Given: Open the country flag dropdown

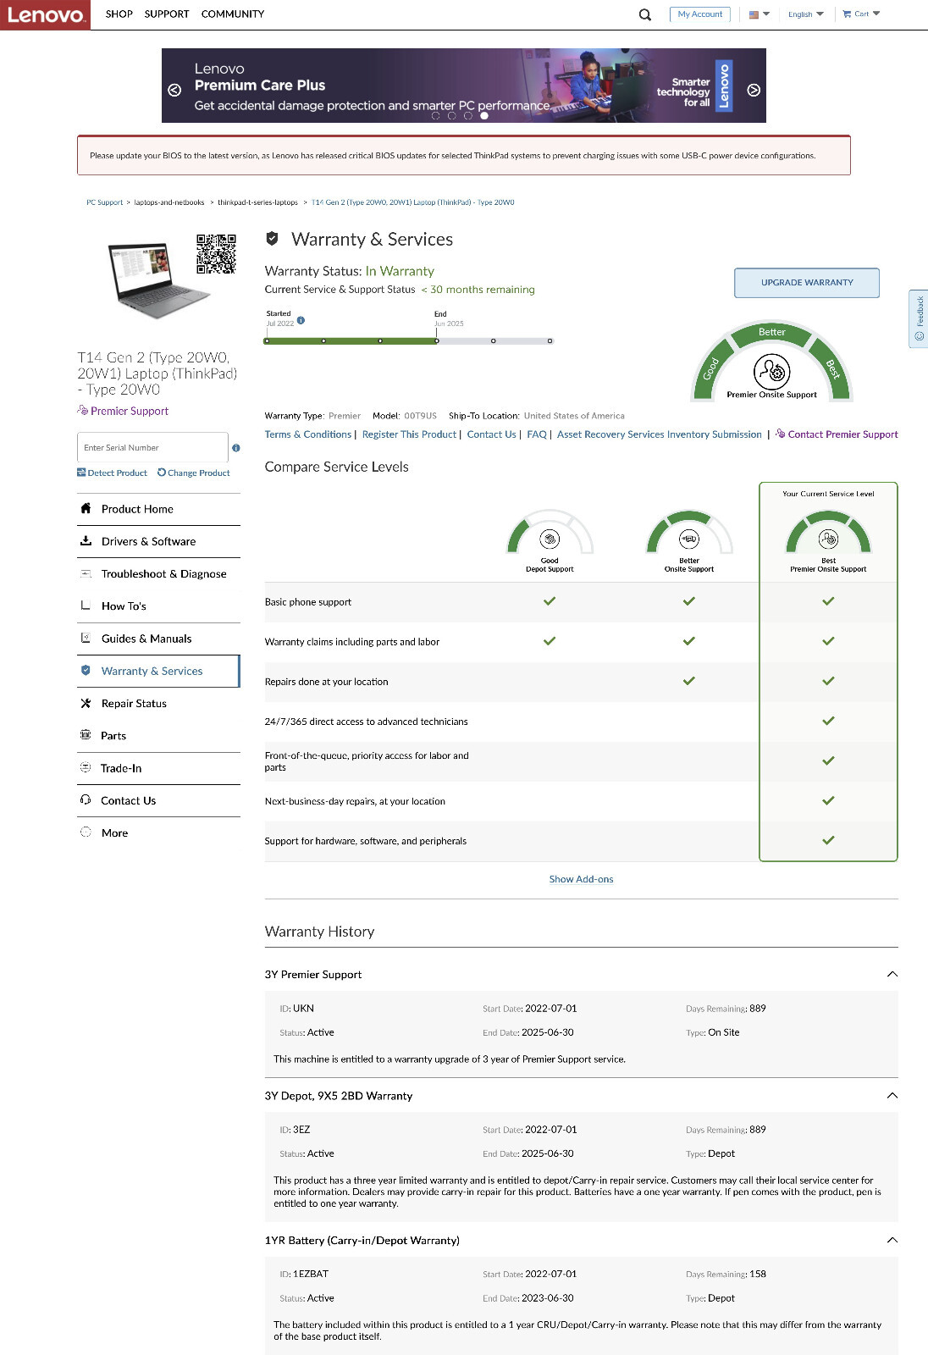Looking at the screenshot, I should tap(759, 14).
